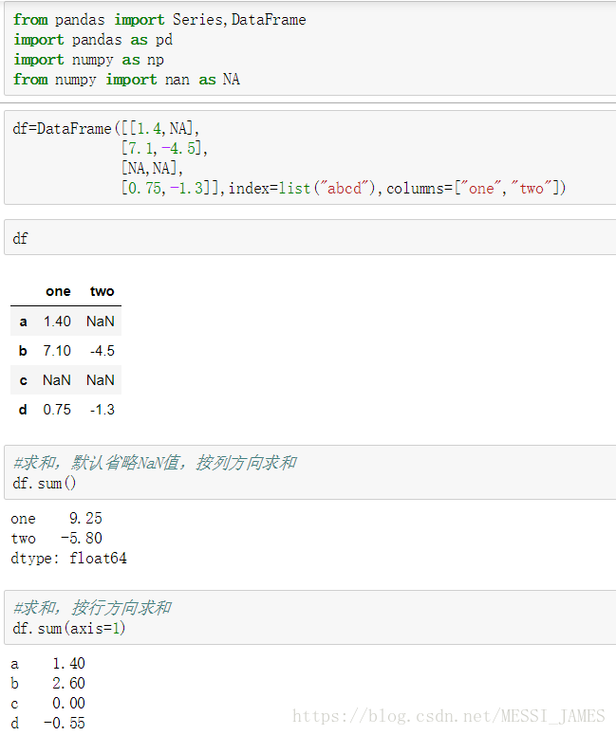Click the code cell containing only df
The height and width of the screenshot is (735, 616).
309,238
